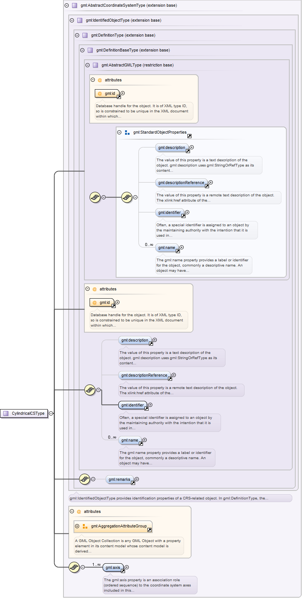Collapse the gml:AbstractGMLType restriction base
The height and width of the screenshot is (598, 302).
(x=88, y=65)
